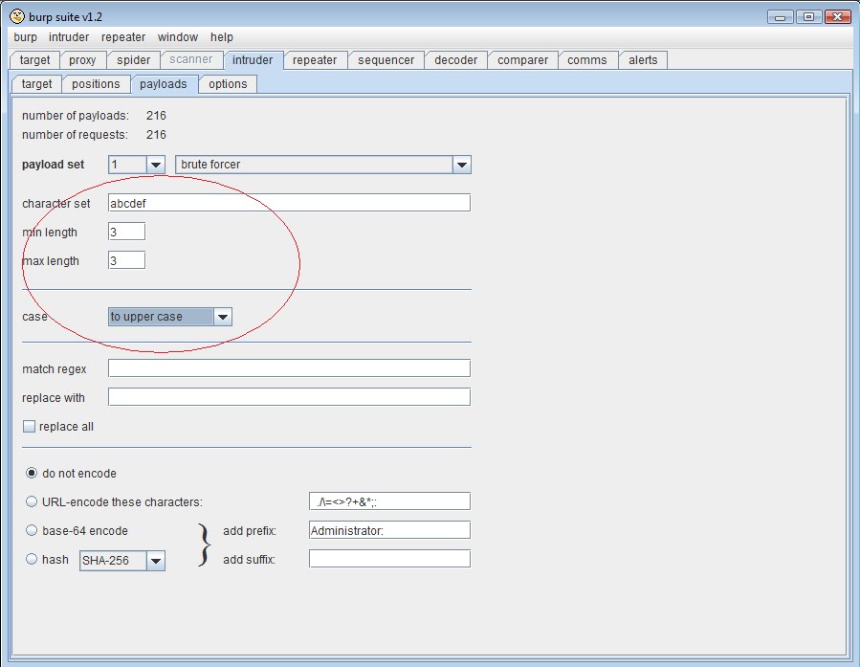
Task: Click the max length field
Action: click(126, 260)
